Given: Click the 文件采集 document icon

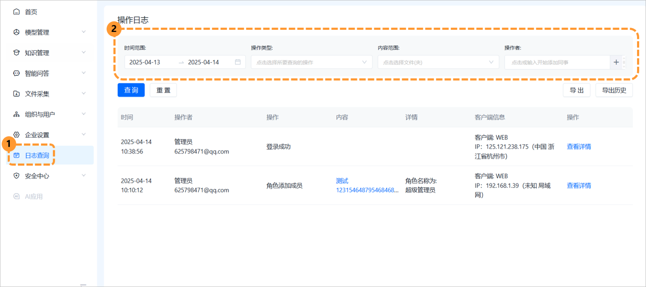Looking at the screenshot, I should point(17,93).
